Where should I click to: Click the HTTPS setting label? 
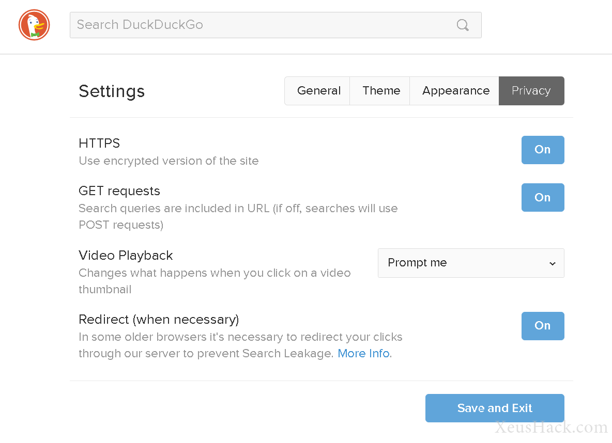[99, 143]
